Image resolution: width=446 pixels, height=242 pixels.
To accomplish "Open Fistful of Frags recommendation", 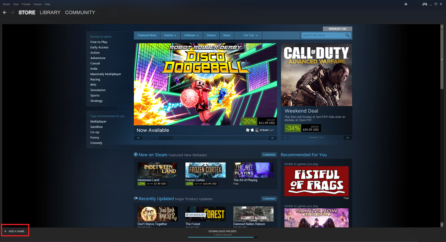I will point(316,181).
